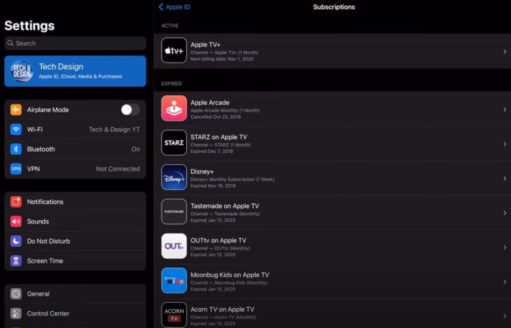The image size is (511, 328).
Task: Tap 'Moonbug Kids on Apple TV' title
Action: [230, 275]
